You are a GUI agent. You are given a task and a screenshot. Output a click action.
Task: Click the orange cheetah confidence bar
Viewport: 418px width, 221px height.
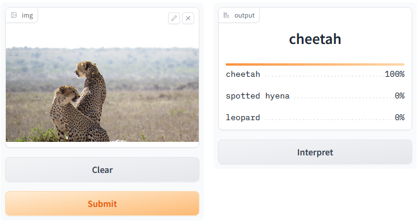315,64
